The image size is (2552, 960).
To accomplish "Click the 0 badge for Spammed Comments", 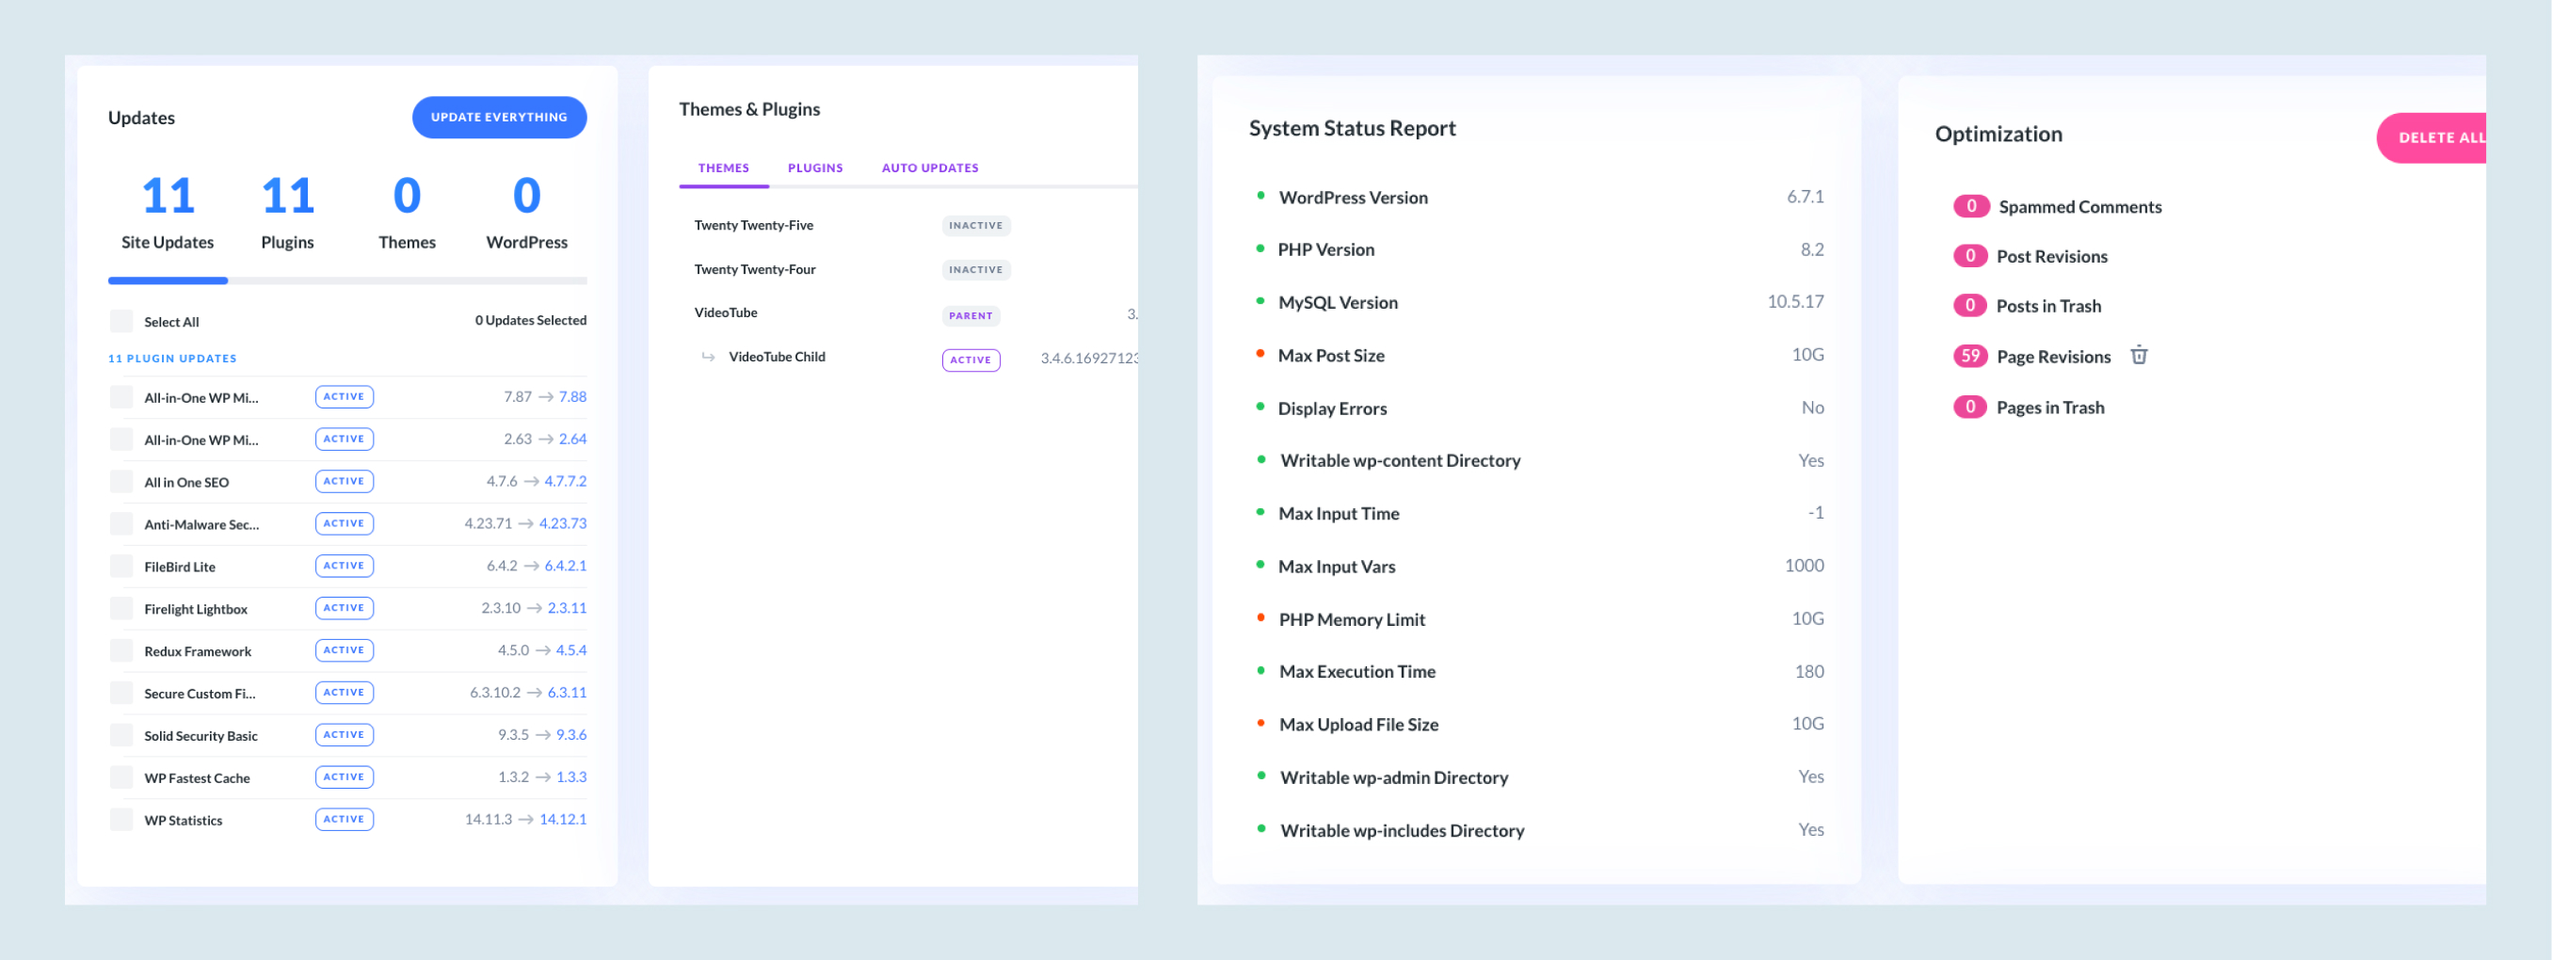I will [x=1970, y=206].
